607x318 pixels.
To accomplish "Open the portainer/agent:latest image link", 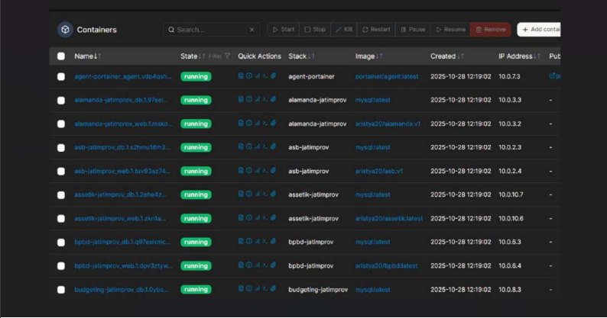I will click(387, 76).
